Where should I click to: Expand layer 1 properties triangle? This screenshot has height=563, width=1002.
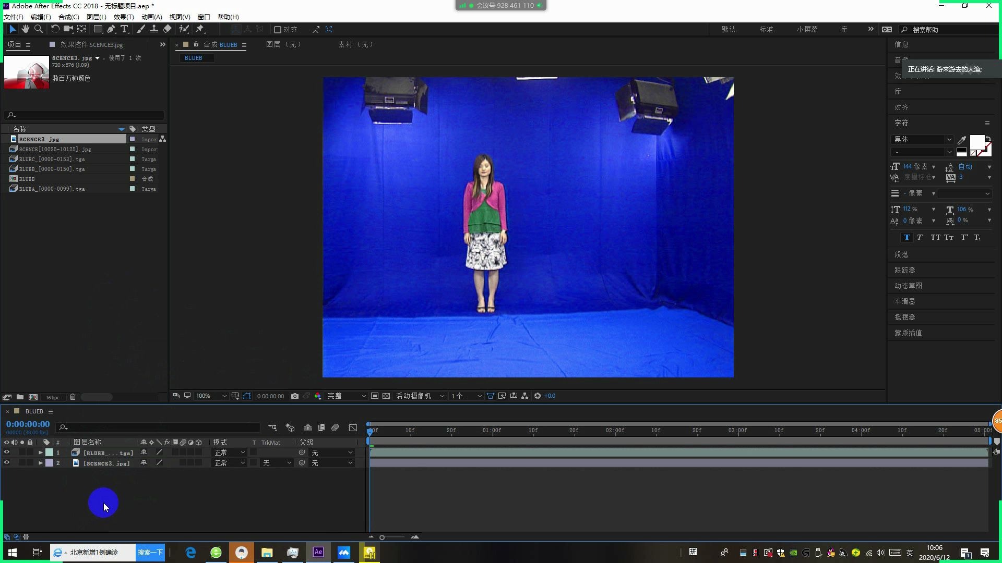coord(40,452)
